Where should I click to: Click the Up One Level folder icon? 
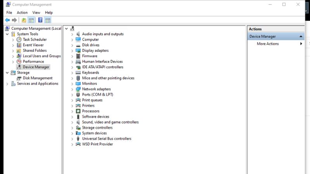coord(24,20)
